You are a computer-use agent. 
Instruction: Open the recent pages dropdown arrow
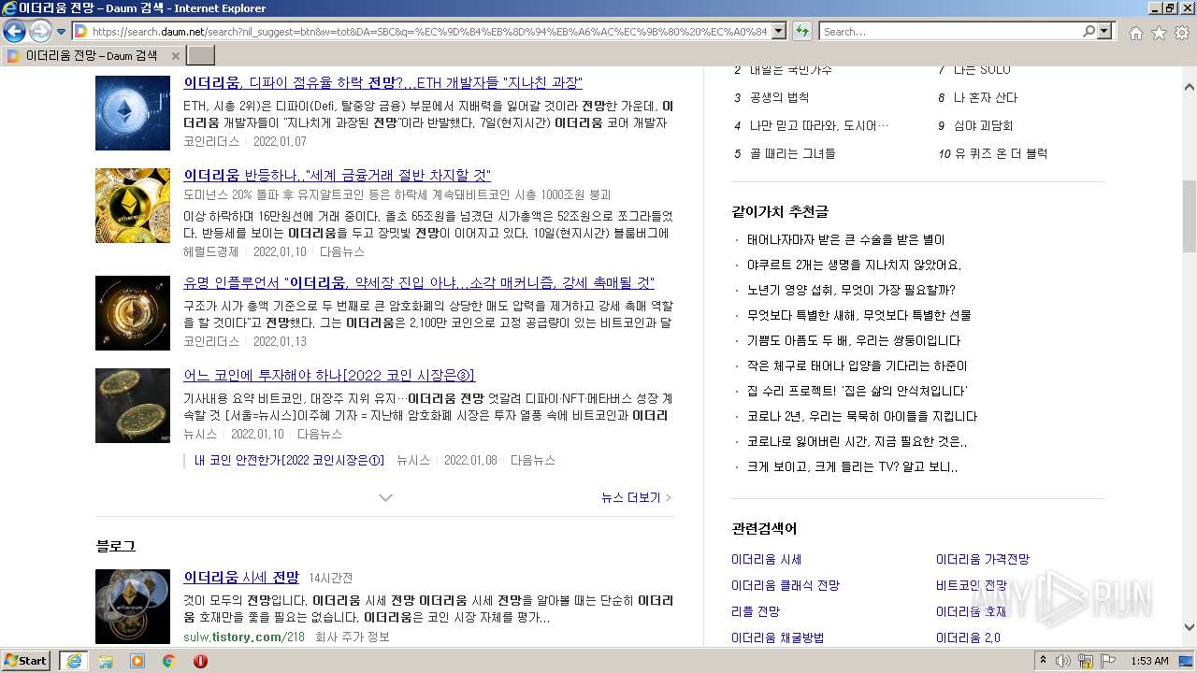(x=61, y=32)
